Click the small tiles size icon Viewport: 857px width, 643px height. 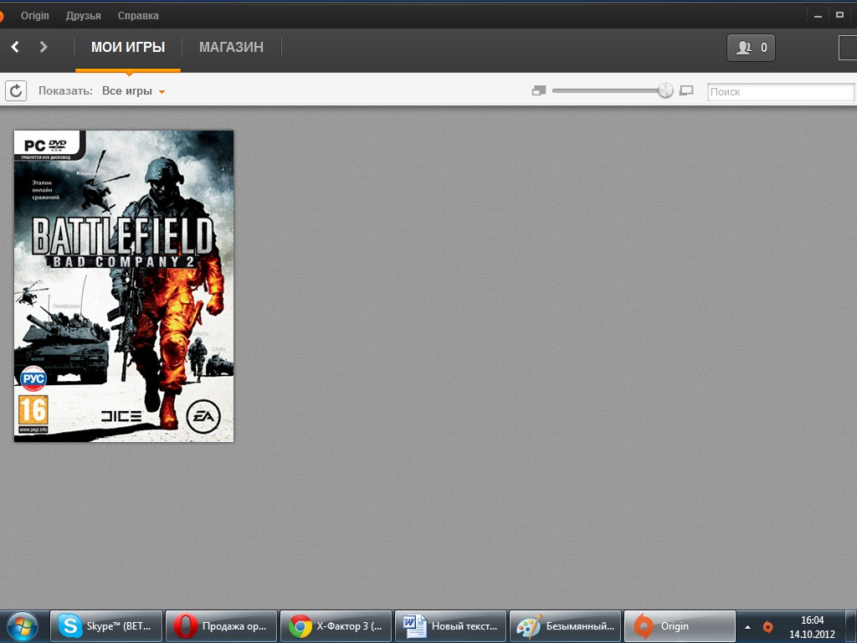(x=538, y=90)
